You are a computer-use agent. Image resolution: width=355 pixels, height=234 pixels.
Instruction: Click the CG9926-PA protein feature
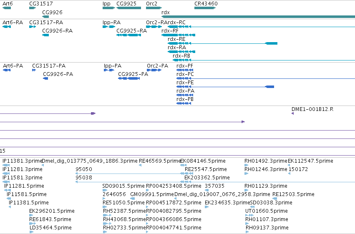(45, 78)
